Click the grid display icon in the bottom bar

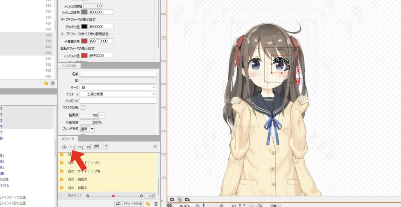[x=251, y=205]
